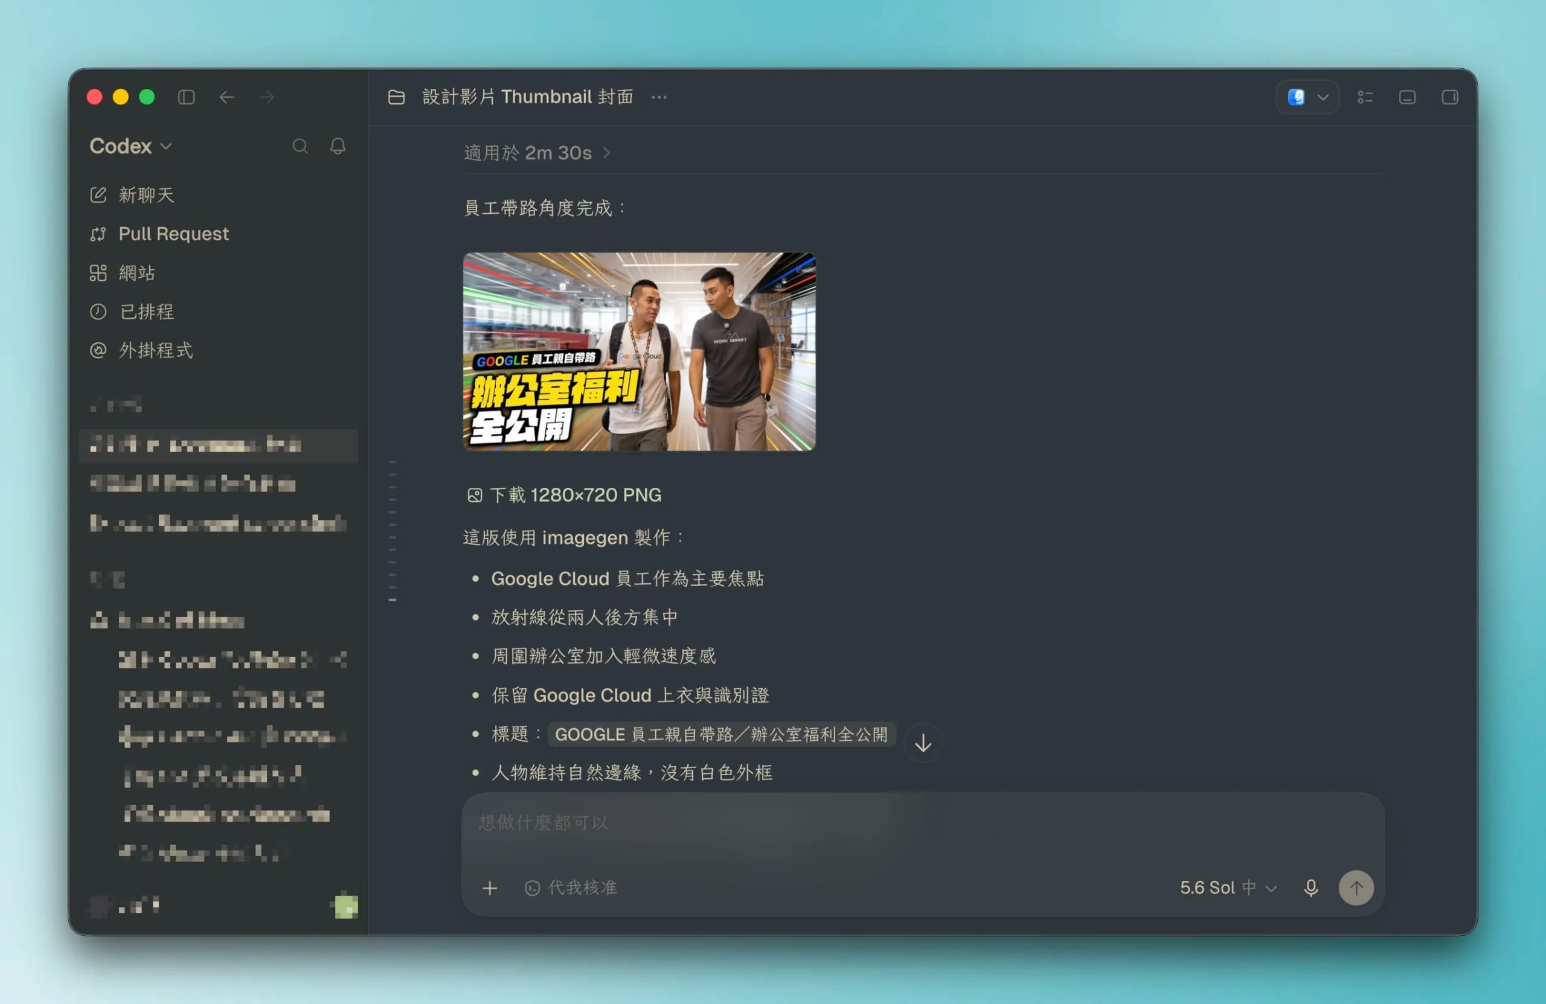Click the 已排程 clock icon
This screenshot has width=1546, height=1004.
tap(98, 312)
